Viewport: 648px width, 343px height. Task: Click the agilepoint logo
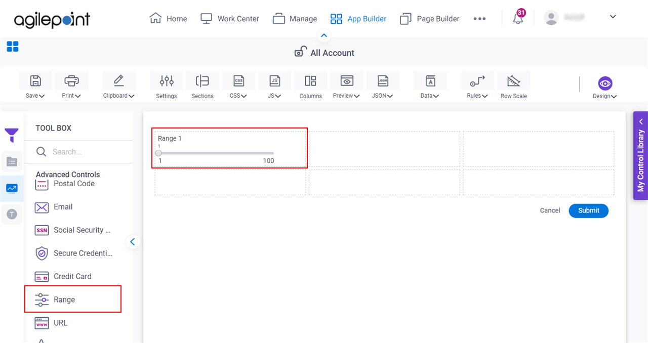[52, 20]
